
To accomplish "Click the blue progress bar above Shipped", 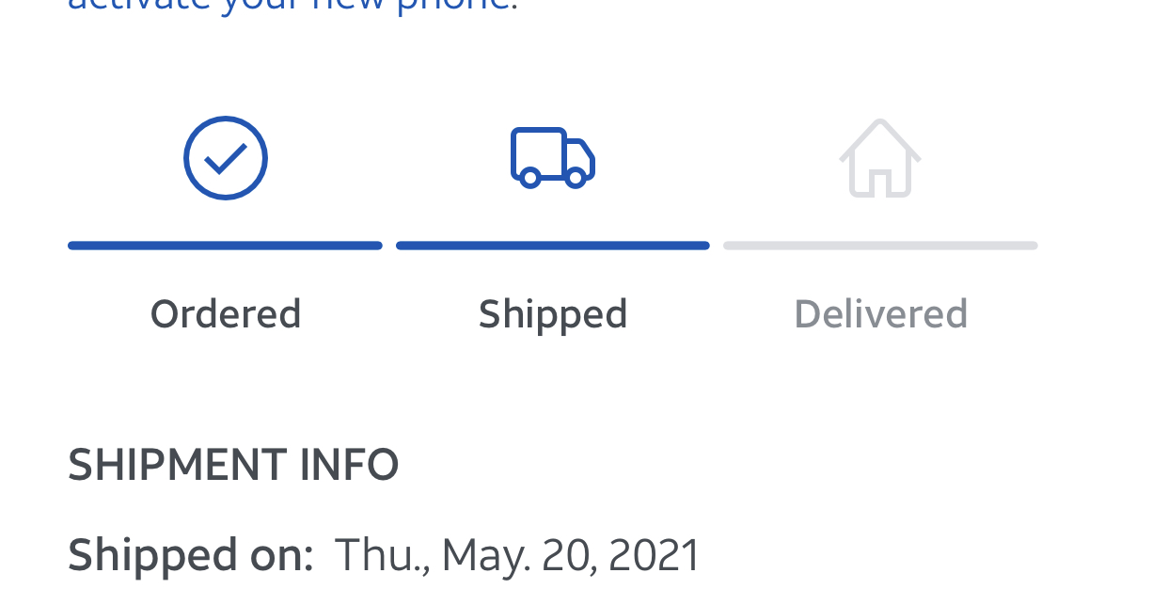I will [552, 246].
